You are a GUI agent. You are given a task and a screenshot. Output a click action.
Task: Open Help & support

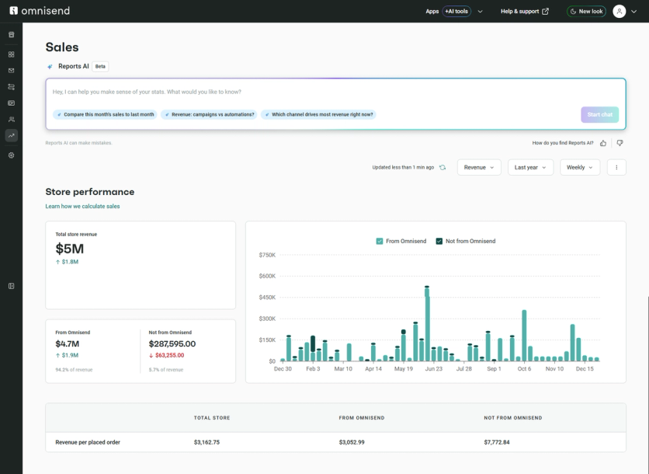click(525, 11)
